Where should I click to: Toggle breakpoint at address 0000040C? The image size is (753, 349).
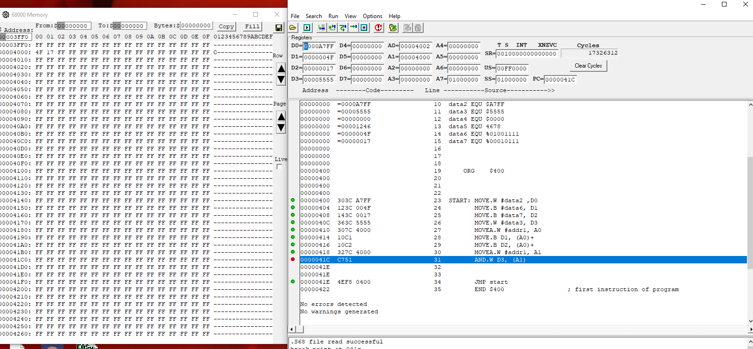tap(293, 223)
